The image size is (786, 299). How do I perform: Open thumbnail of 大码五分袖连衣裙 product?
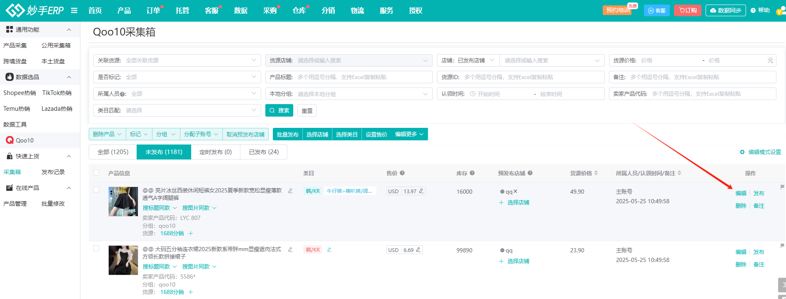123,260
